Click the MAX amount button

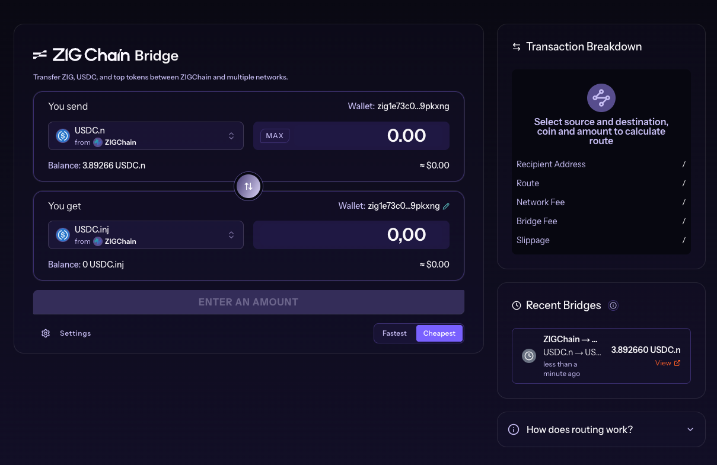click(x=275, y=136)
